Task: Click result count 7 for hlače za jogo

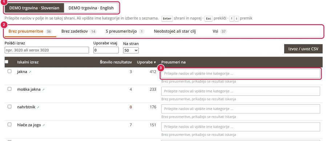Action: point(131,125)
